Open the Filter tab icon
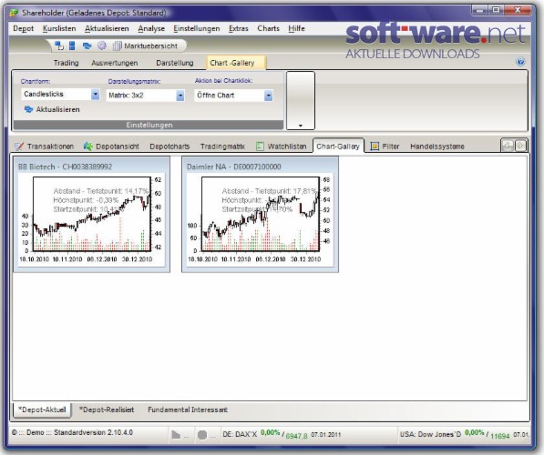This screenshot has width=544, height=455. pyautogui.click(x=375, y=147)
